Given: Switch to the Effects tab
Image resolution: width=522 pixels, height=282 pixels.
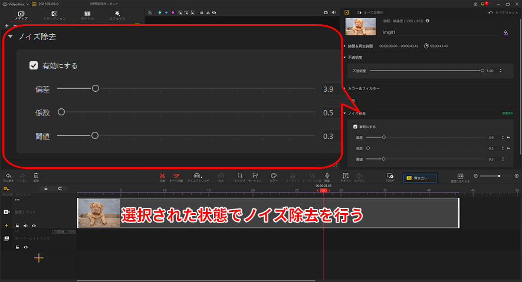Looking at the screenshot, I should (x=117, y=16).
